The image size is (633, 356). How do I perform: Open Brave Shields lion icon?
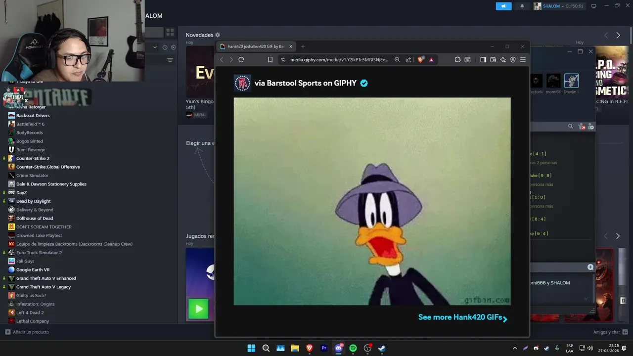[x=421, y=60]
